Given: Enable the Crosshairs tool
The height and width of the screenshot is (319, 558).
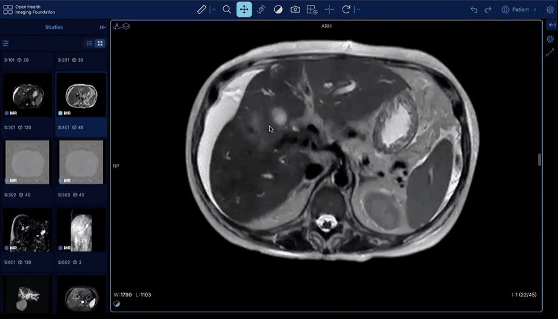Looking at the screenshot, I should pyautogui.click(x=329, y=10).
